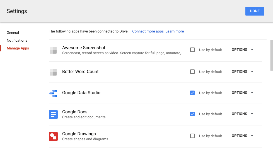Enable Use by default for Awesome Screenshot
273x155 pixels.
192,50
